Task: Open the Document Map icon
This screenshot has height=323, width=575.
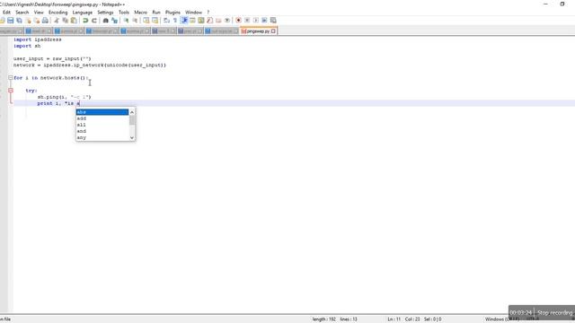Action: click(201, 21)
